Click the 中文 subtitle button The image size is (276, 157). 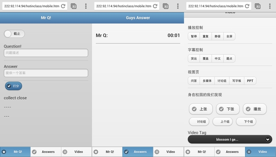click(x=218, y=58)
